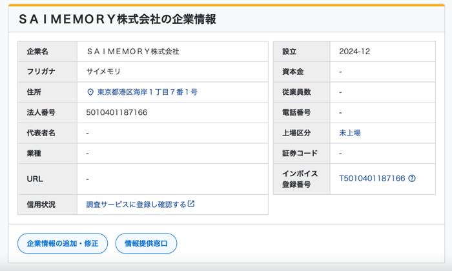
Task: Click the インボイス登録番号 label cell
Action: (x=302, y=179)
